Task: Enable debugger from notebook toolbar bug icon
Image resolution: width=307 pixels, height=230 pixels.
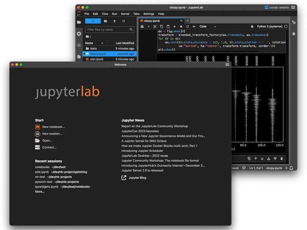Action: point(252,26)
